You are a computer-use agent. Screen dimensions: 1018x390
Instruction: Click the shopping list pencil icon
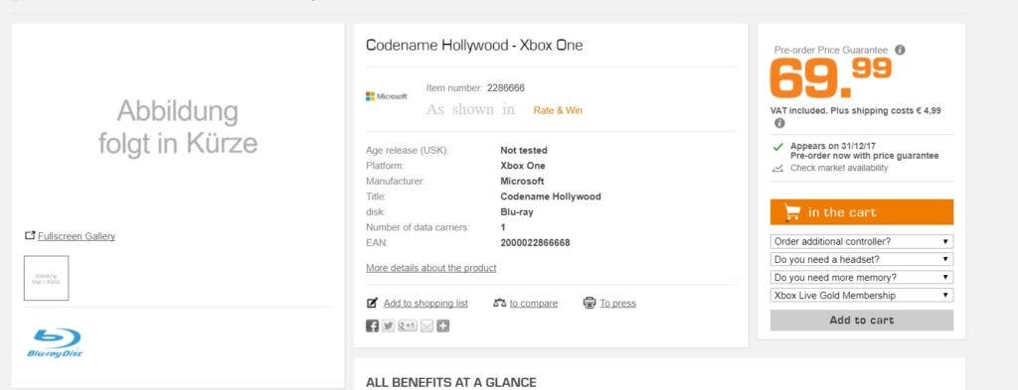(372, 303)
